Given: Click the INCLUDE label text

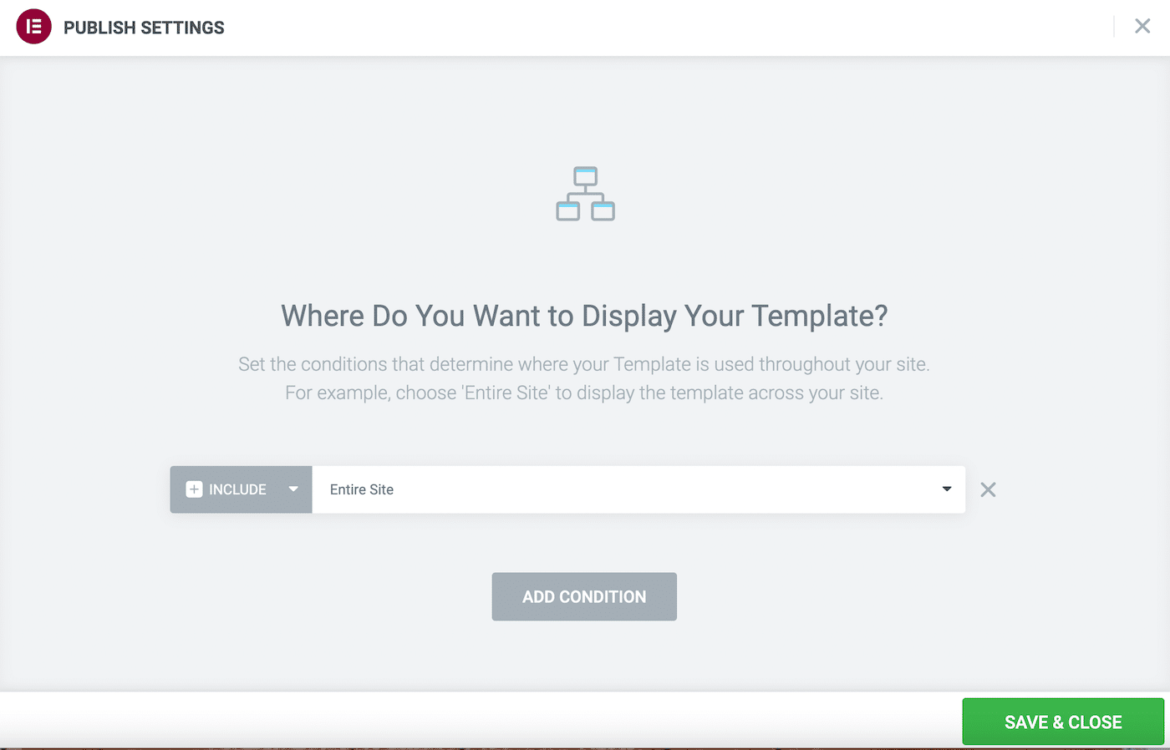Looking at the screenshot, I should [x=237, y=489].
